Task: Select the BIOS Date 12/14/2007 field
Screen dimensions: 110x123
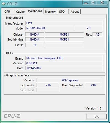Action: [64, 68]
